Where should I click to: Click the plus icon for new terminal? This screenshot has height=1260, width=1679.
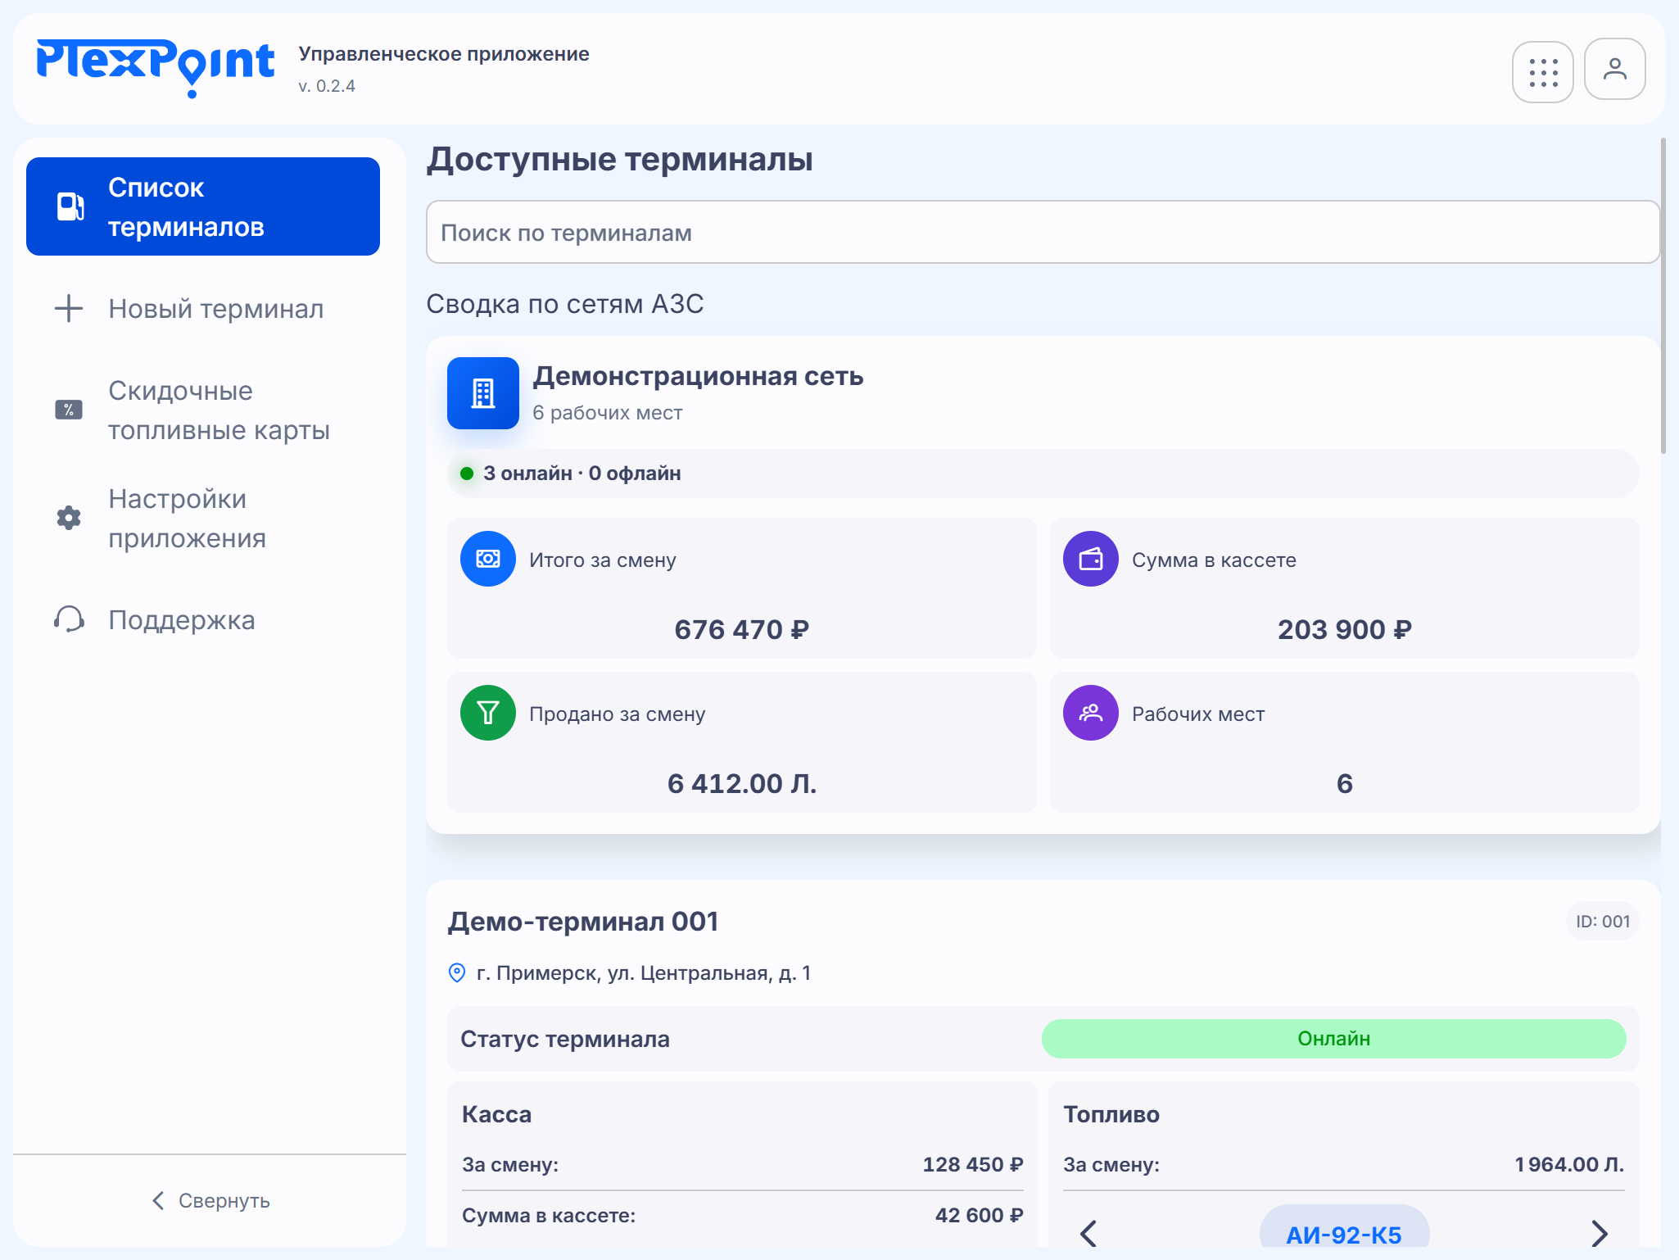[69, 309]
